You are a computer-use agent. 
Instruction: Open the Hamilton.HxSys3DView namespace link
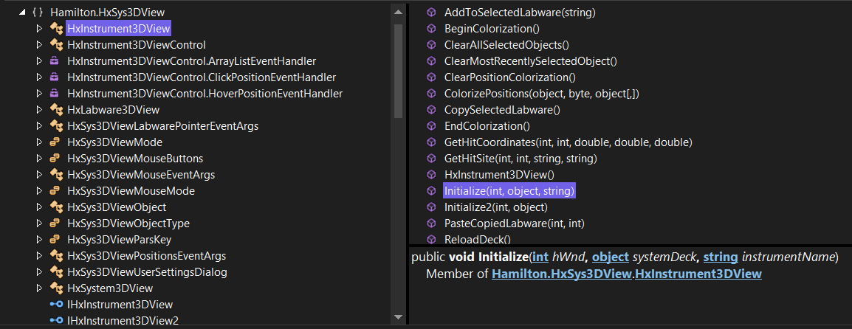point(562,274)
